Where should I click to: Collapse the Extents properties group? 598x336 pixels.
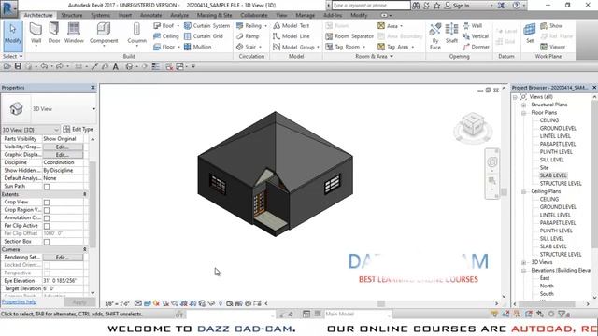[85, 194]
